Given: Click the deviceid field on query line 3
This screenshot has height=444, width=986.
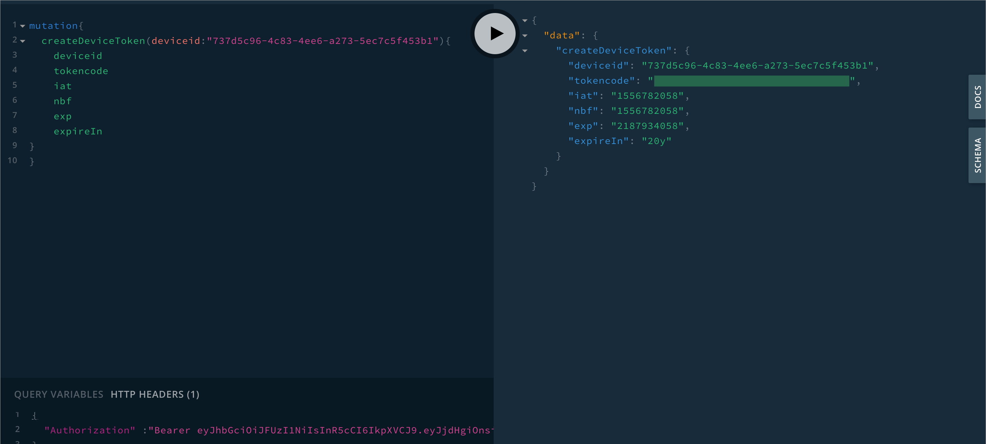Looking at the screenshot, I should click(78, 56).
